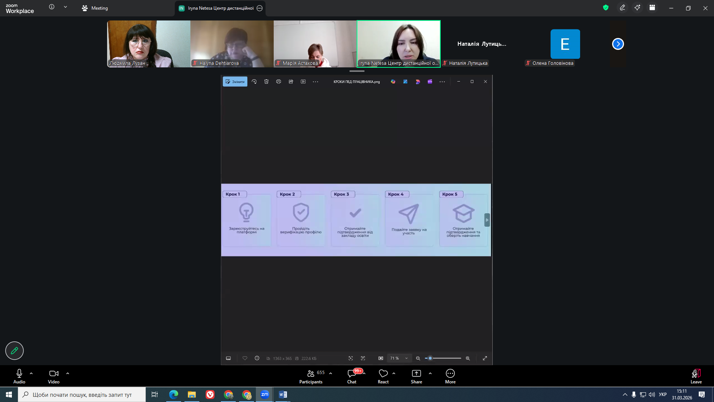714x402 pixels.
Task: Select Людмила Лузан video thumbnail
Action: [x=149, y=44]
